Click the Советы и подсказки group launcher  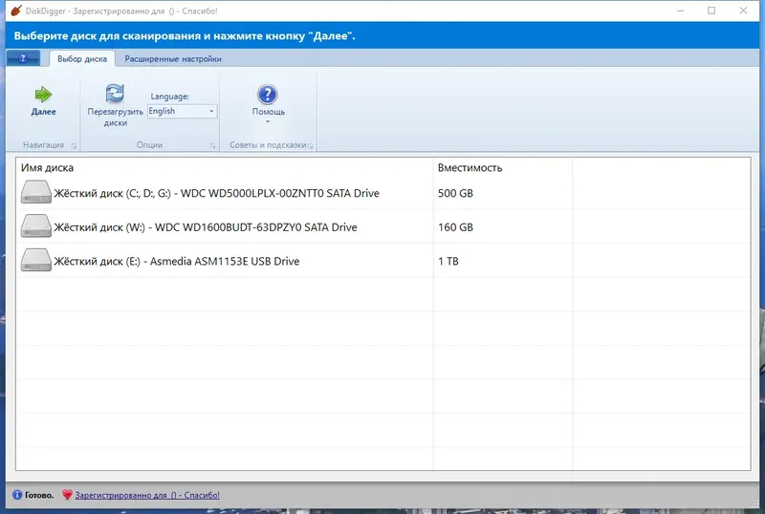point(310,145)
